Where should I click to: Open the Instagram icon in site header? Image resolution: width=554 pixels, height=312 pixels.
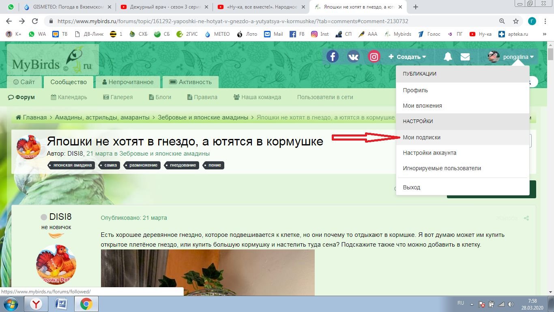374,57
